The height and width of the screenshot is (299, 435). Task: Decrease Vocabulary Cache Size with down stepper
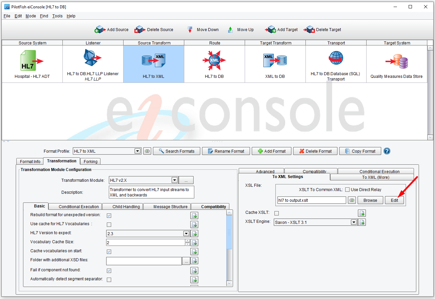click(x=188, y=244)
